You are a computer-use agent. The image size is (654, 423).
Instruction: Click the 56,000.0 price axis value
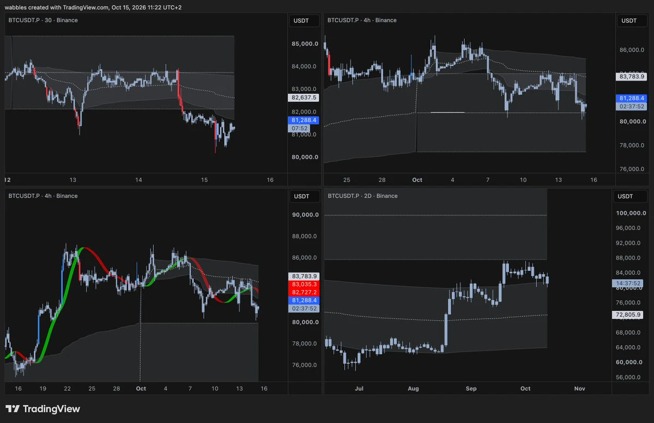click(628, 377)
